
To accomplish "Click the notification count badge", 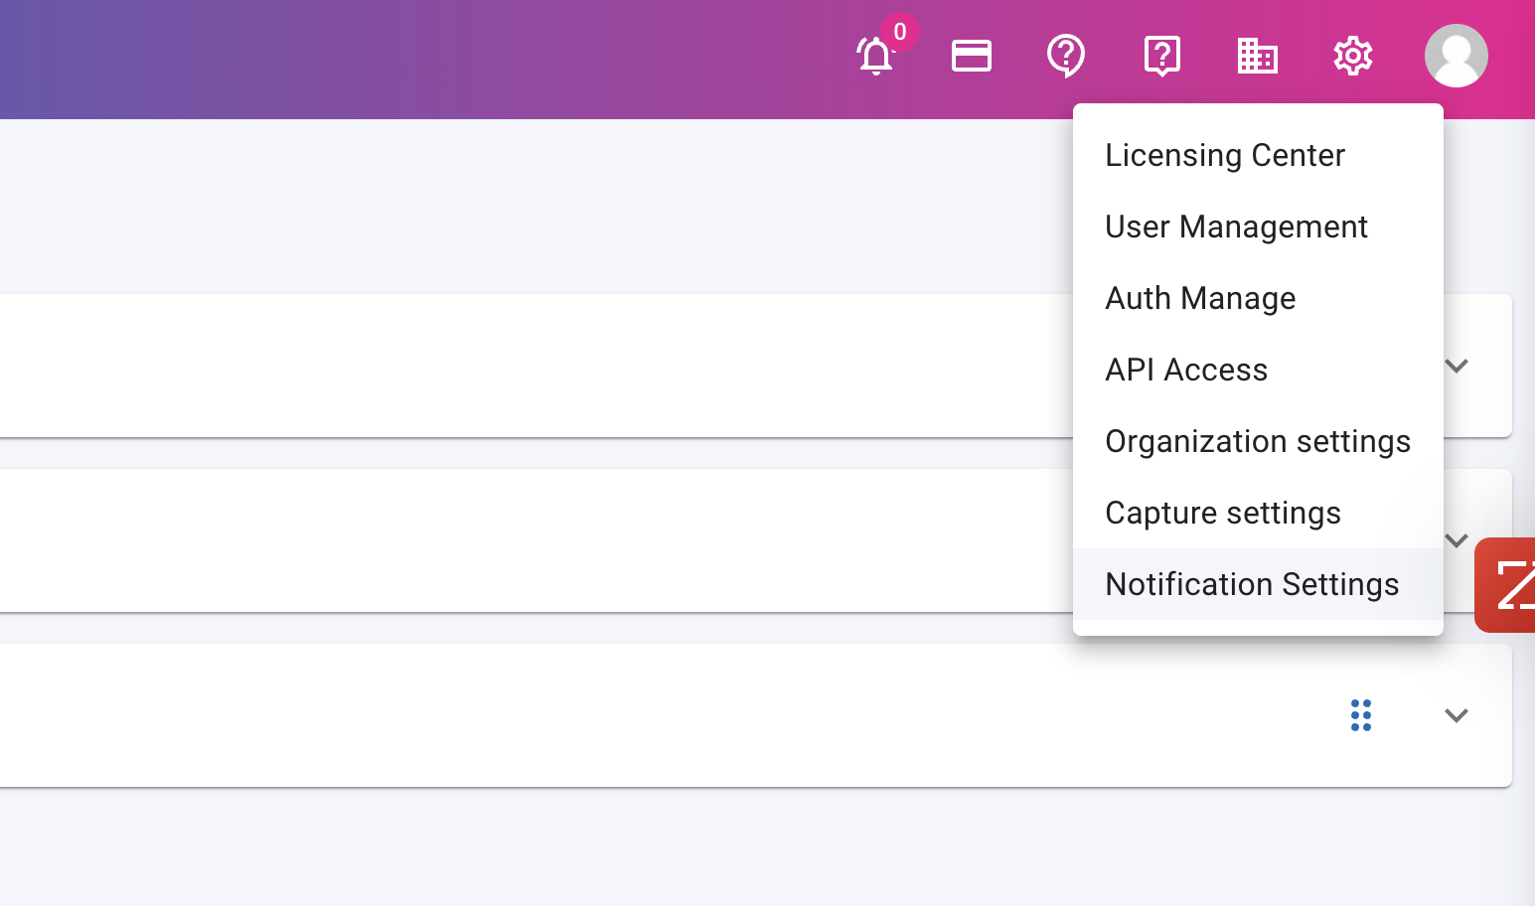I will pyautogui.click(x=900, y=32).
